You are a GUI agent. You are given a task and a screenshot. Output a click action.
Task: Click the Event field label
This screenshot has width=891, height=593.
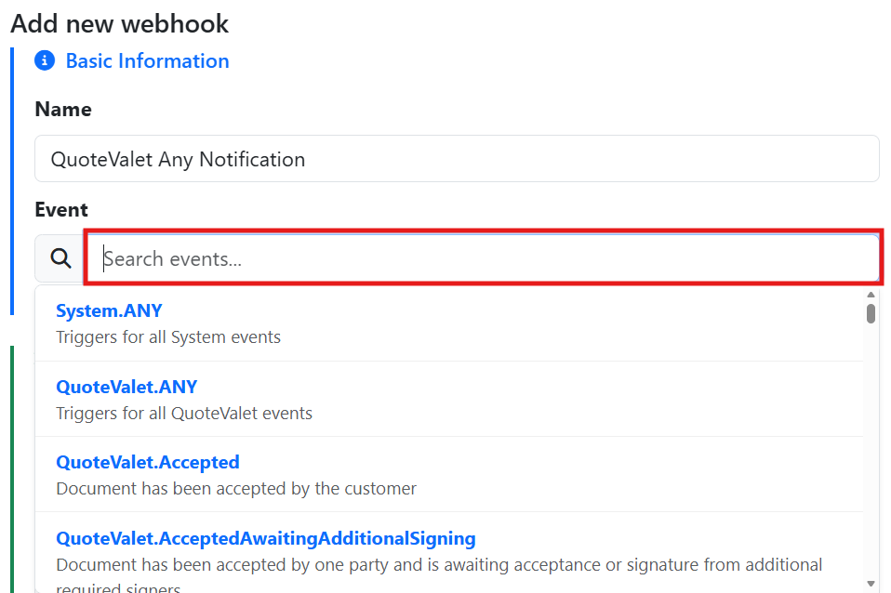(x=61, y=210)
